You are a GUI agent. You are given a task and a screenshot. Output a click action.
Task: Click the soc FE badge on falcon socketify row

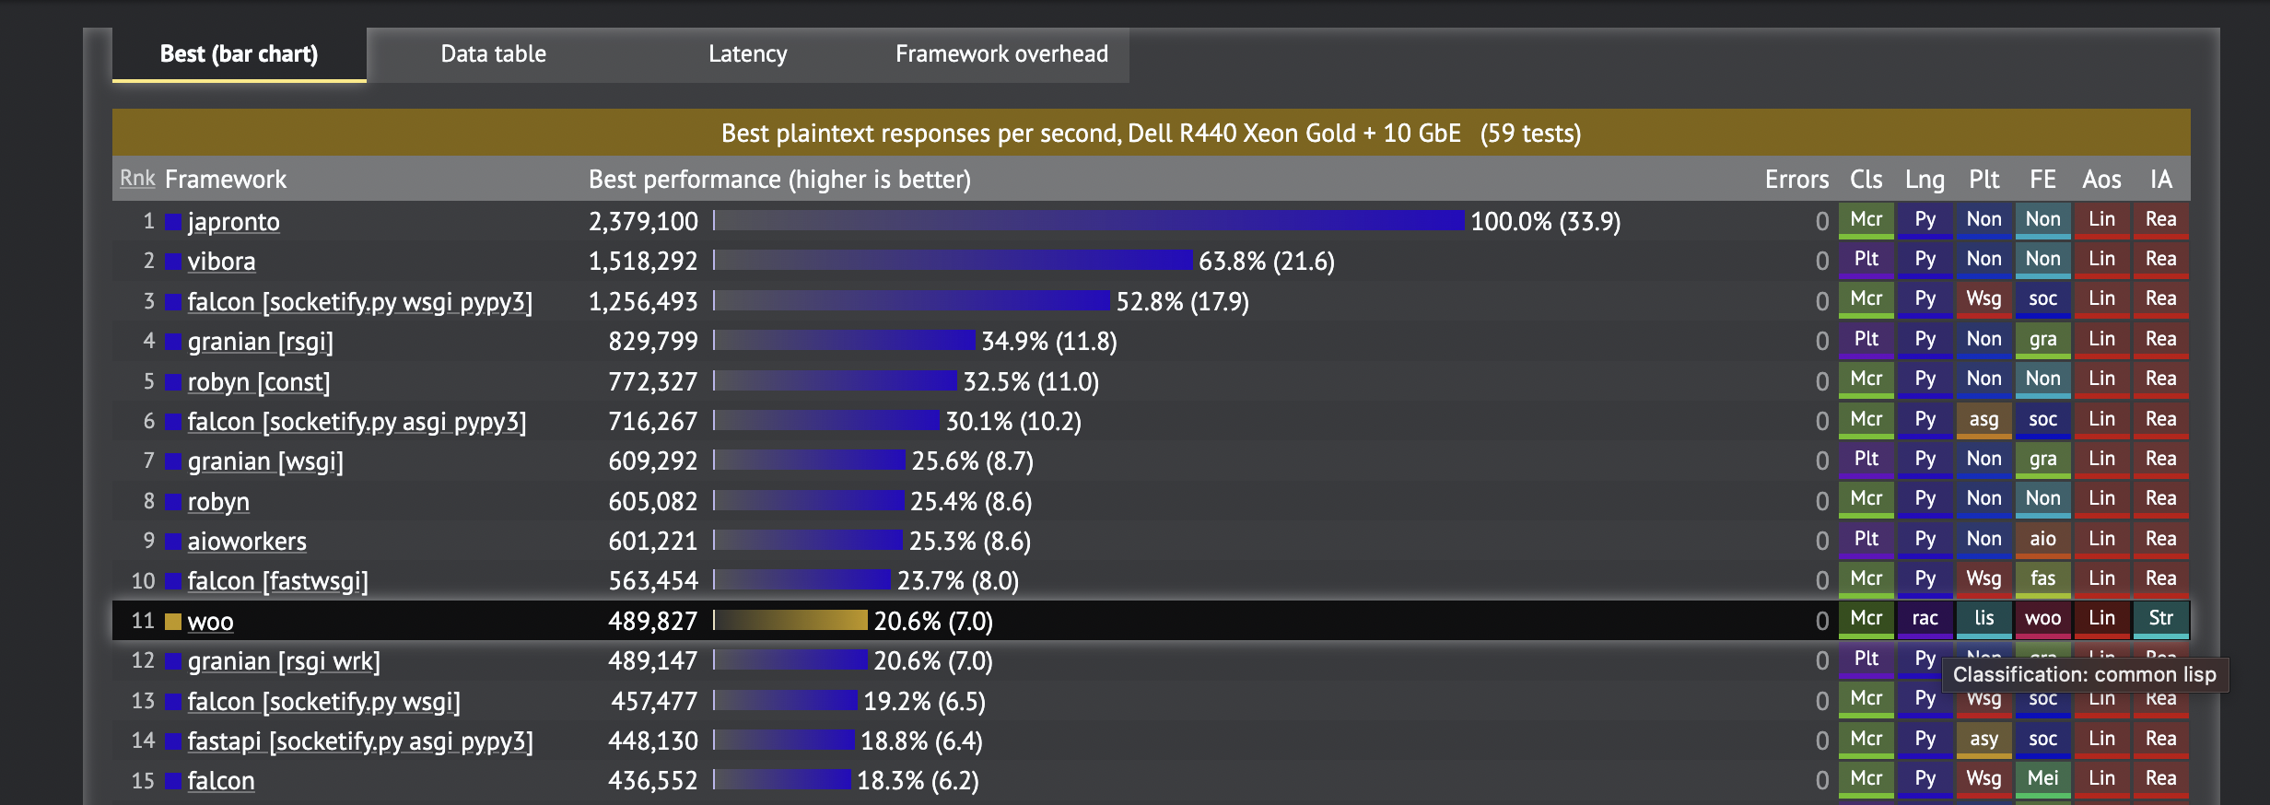[2043, 299]
